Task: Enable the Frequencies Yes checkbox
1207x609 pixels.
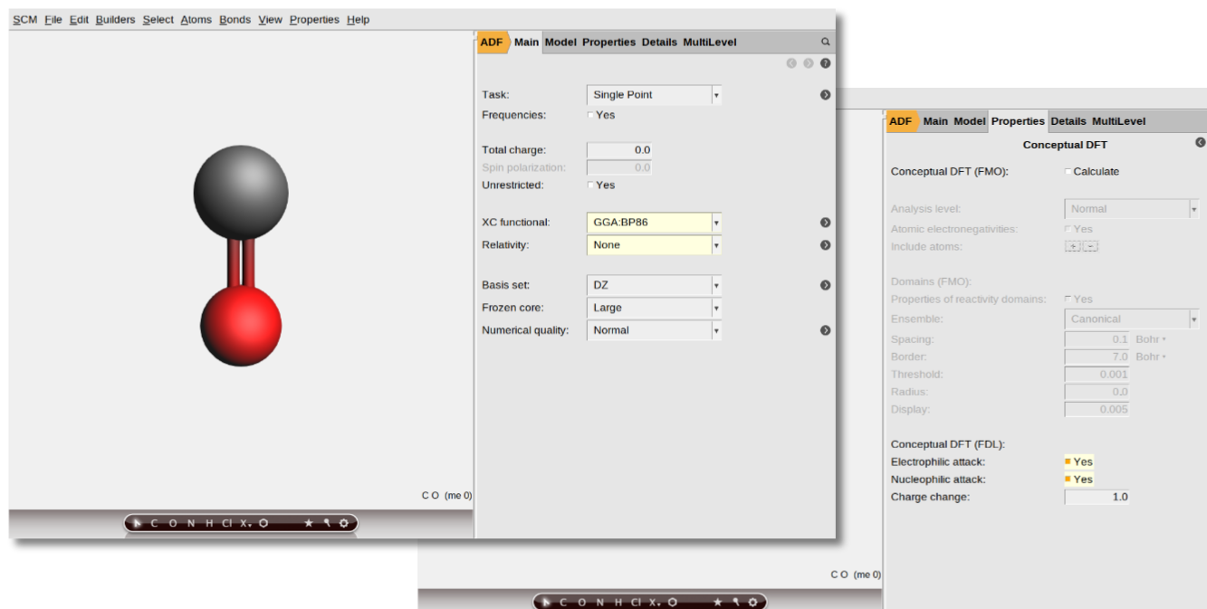Action: click(x=591, y=115)
